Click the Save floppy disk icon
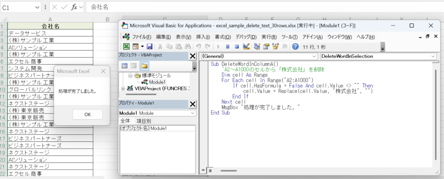444x179 pixels. tap(149, 46)
